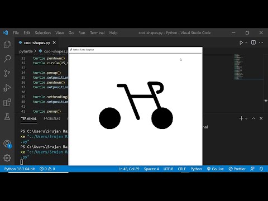This screenshot has height=201, width=268.
Task: Switch to the TERMINAL panel tab
Action: pyautogui.click(x=28, y=119)
